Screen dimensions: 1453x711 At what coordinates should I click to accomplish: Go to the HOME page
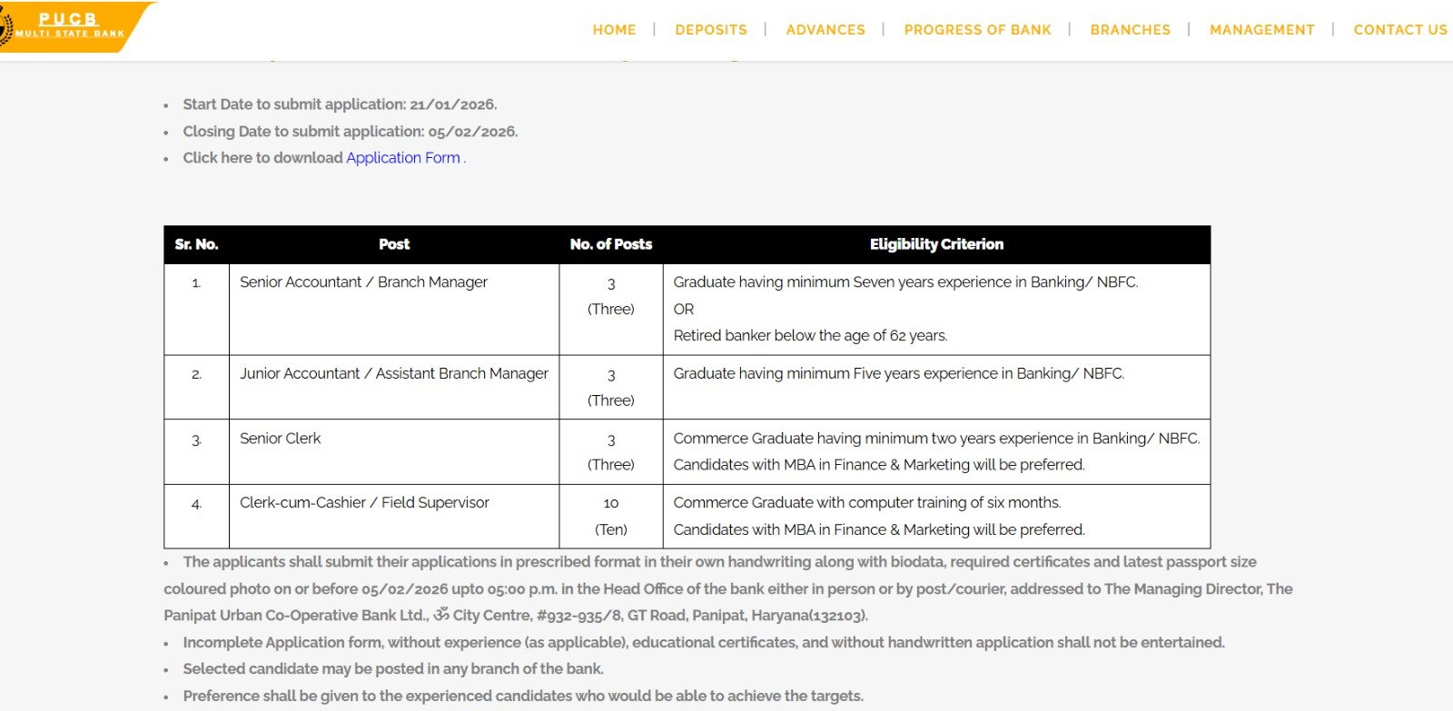(x=614, y=30)
